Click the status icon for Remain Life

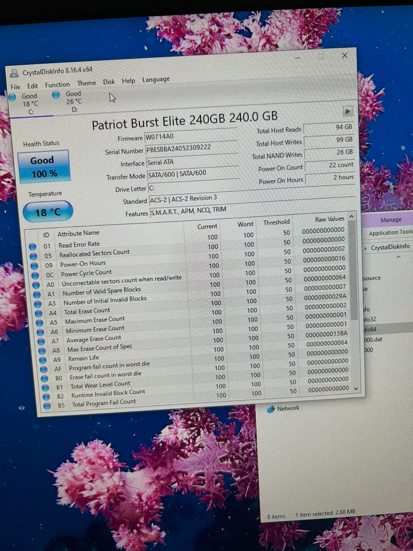tap(43, 360)
